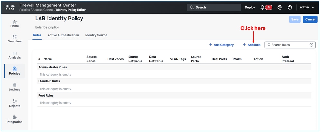Open the Analysis sidebar icon

click(x=14, y=53)
